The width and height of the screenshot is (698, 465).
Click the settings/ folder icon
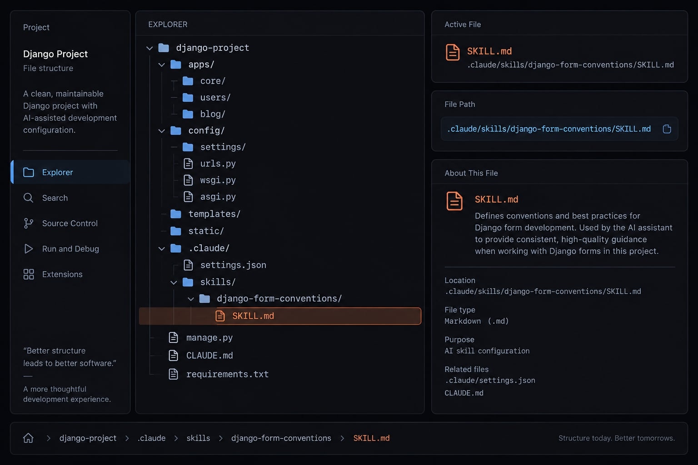click(188, 147)
